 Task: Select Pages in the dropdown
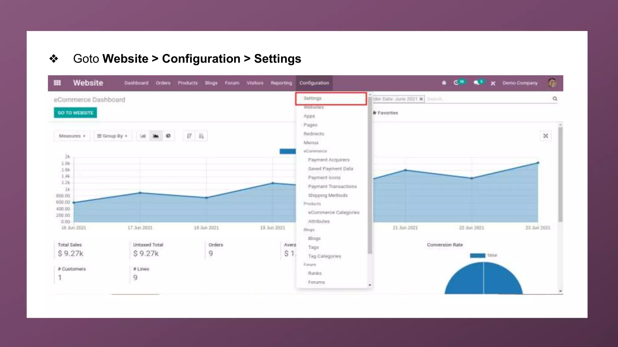click(311, 125)
